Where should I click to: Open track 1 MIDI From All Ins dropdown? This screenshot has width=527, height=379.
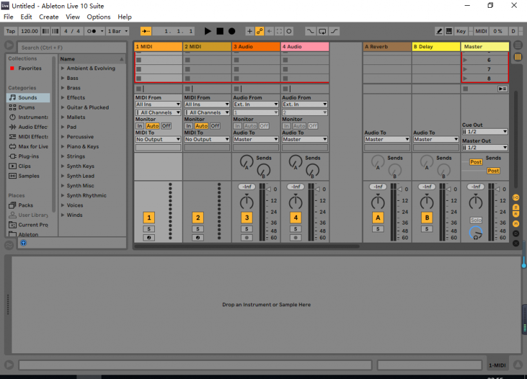(x=158, y=104)
